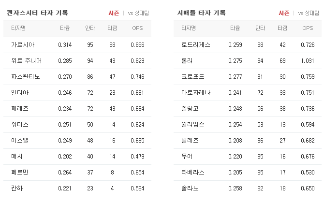The image size is (324, 203).
Task: Select the 위트 주니어 batter row
Action: pos(77,61)
